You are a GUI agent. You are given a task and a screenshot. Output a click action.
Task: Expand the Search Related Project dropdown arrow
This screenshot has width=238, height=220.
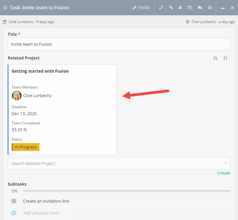coord(226,164)
